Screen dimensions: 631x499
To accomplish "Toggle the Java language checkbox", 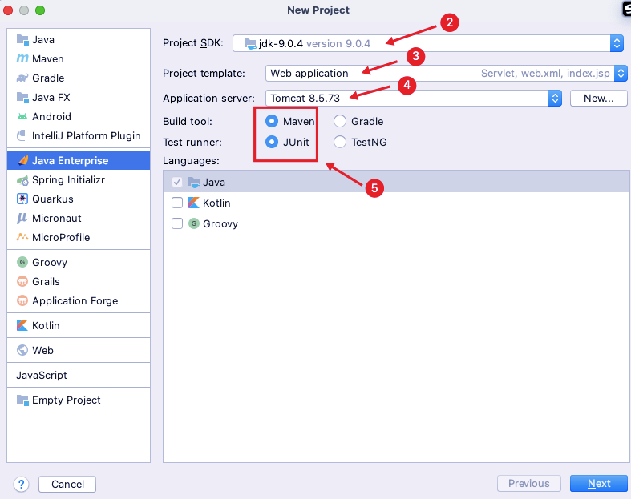I will (177, 182).
